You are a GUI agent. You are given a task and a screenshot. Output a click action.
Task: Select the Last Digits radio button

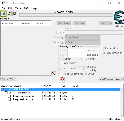pos(86,70)
